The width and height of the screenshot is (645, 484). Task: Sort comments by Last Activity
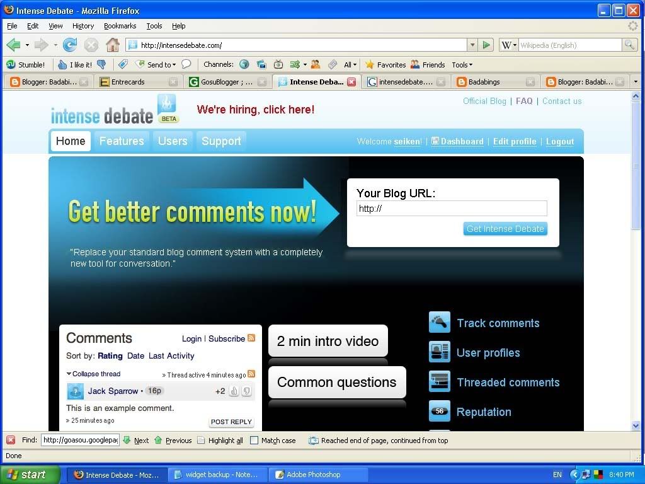(x=171, y=355)
